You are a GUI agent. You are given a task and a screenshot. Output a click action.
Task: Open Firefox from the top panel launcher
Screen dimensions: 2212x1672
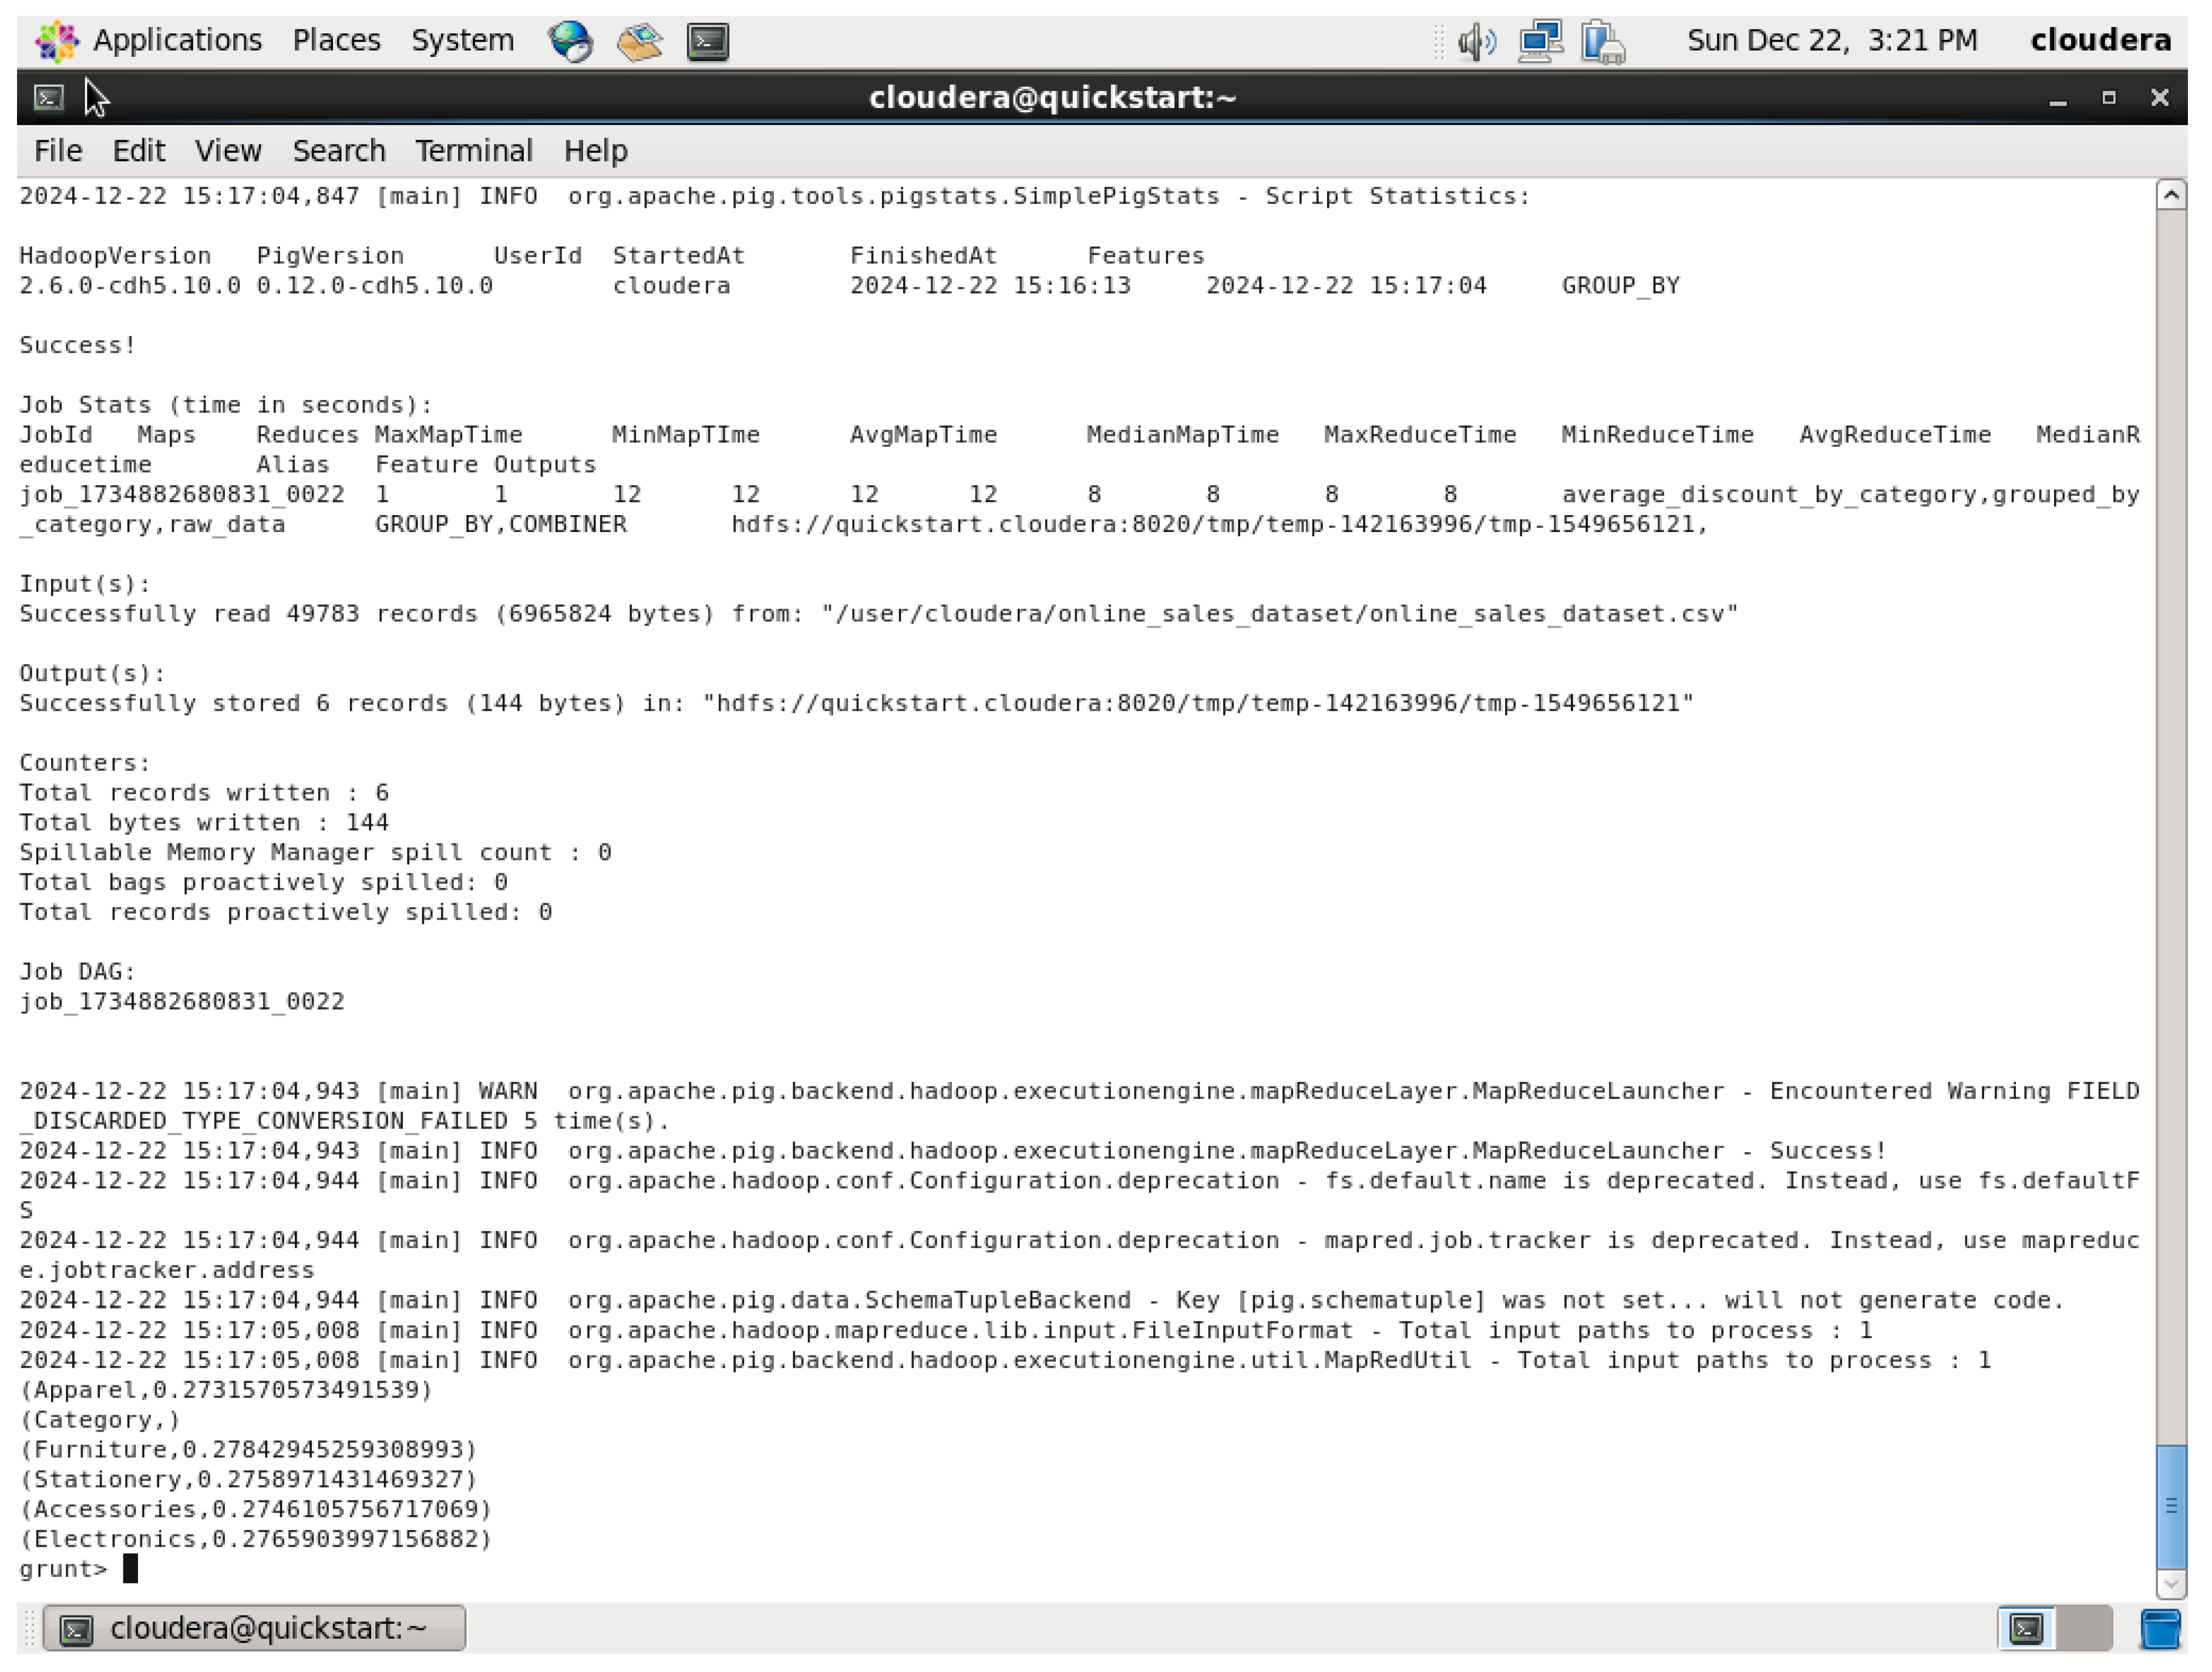(571, 41)
